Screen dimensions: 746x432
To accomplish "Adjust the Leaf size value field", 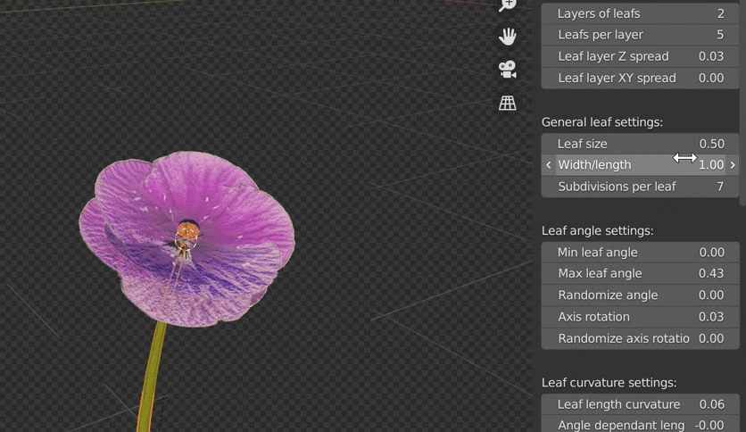I will click(640, 144).
